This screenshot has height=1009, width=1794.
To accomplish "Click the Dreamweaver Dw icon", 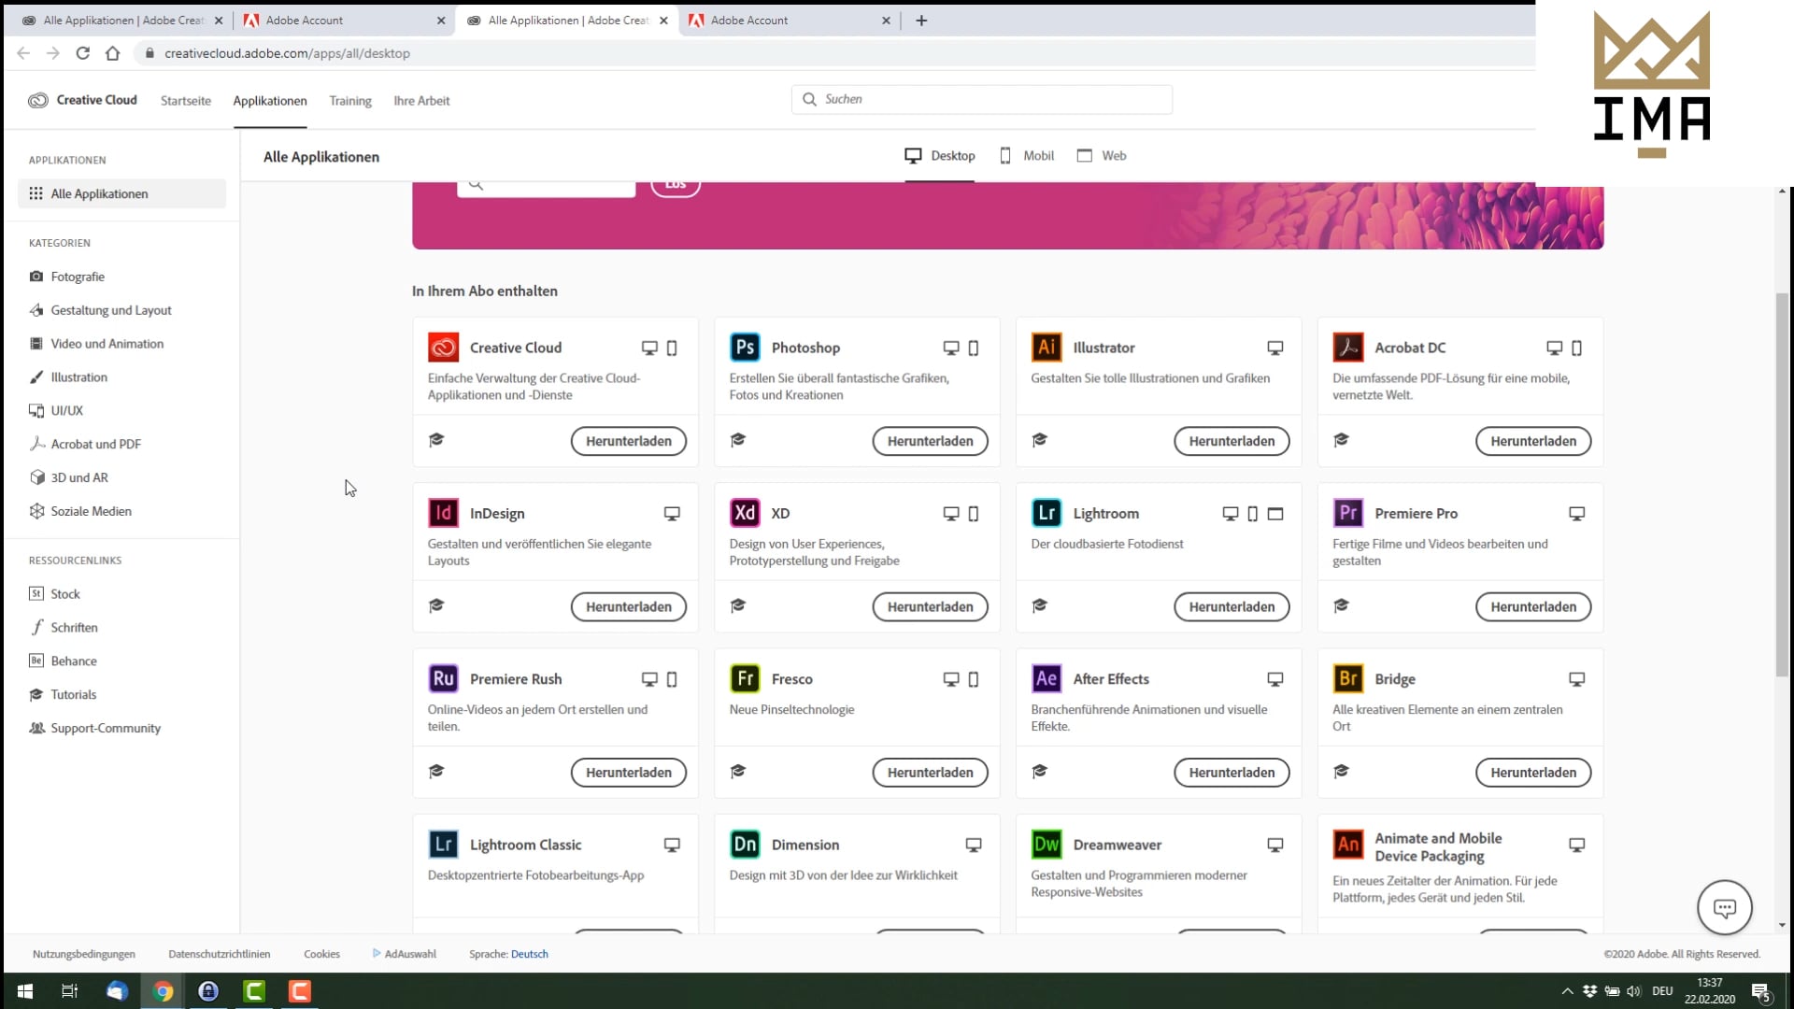I will pyautogui.click(x=1046, y=845).
